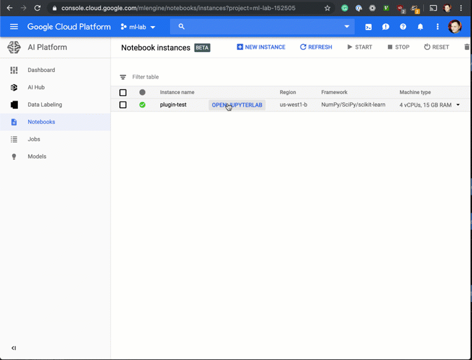Click the RESET button
Viewport: 472px width, 360px height.
pyautogui.click(x=437, y=47)
